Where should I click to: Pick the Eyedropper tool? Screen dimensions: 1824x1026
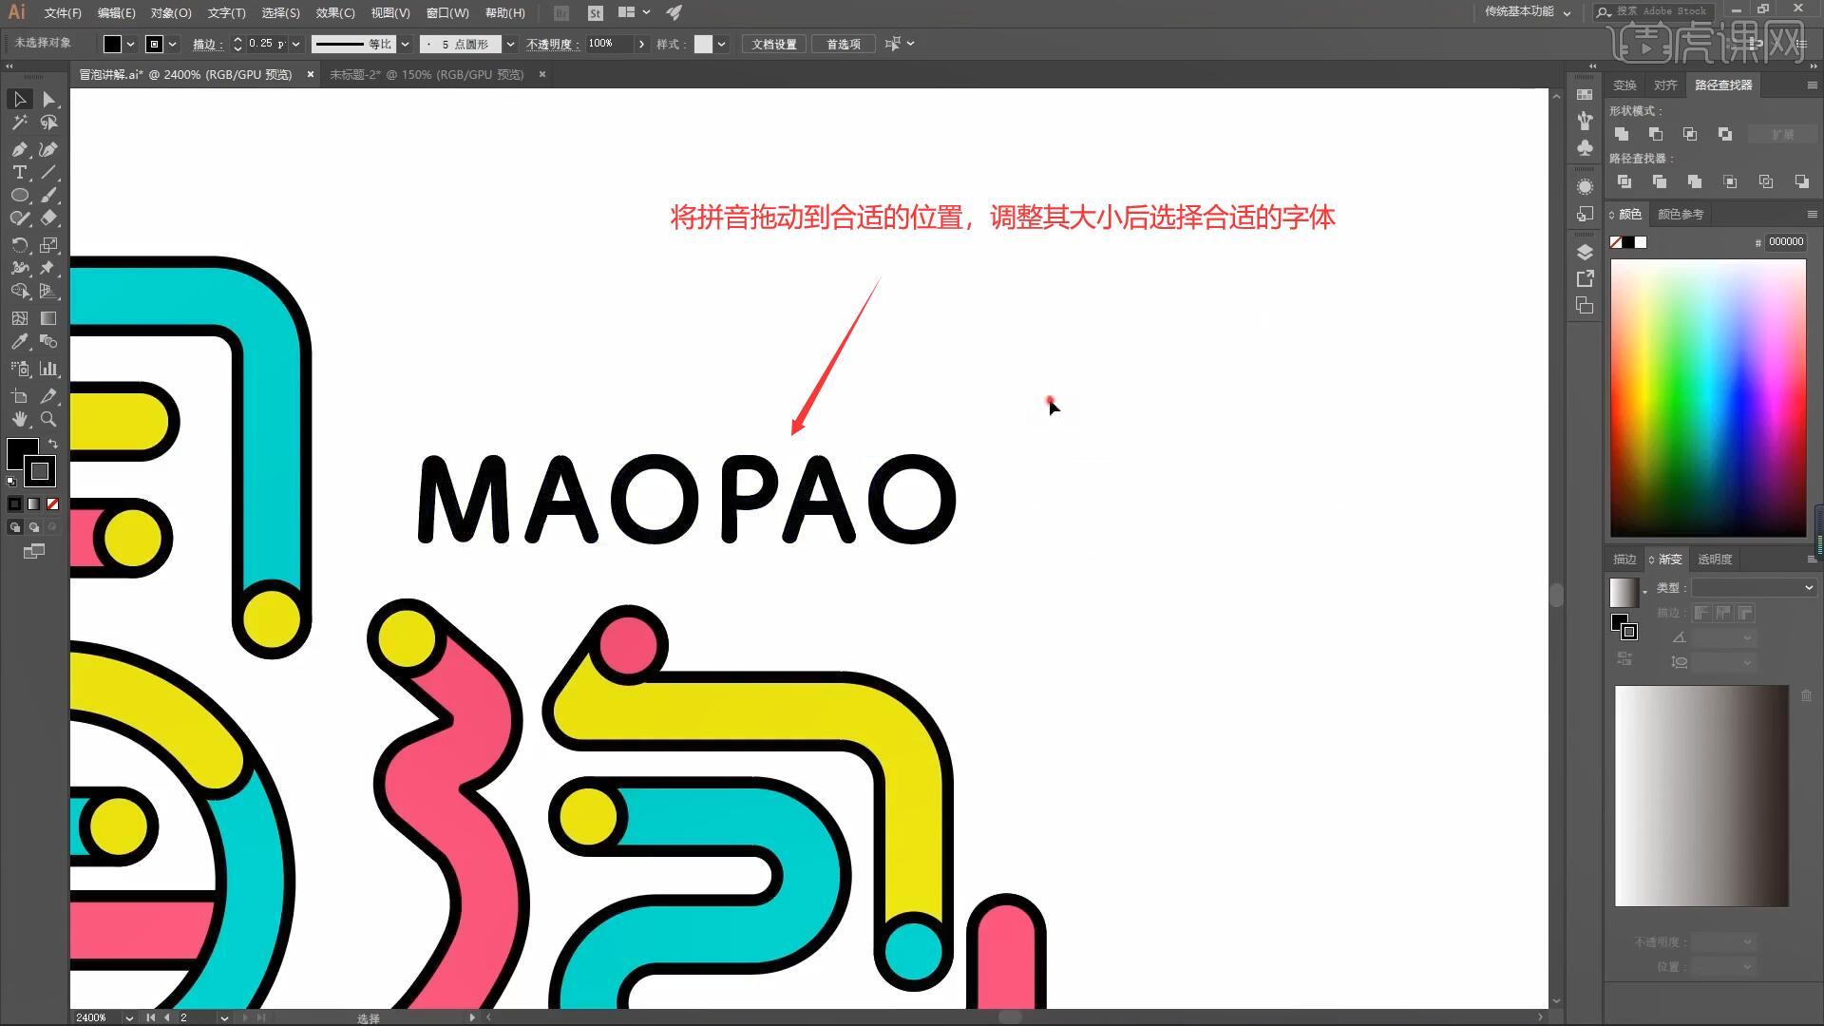(x=19, y=341)
